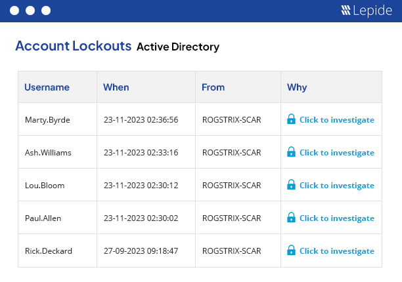Select ROGSTRIX-SCAR in Ash.Williams row
This screenshot has height=282, width=402.
click(231, 153)
